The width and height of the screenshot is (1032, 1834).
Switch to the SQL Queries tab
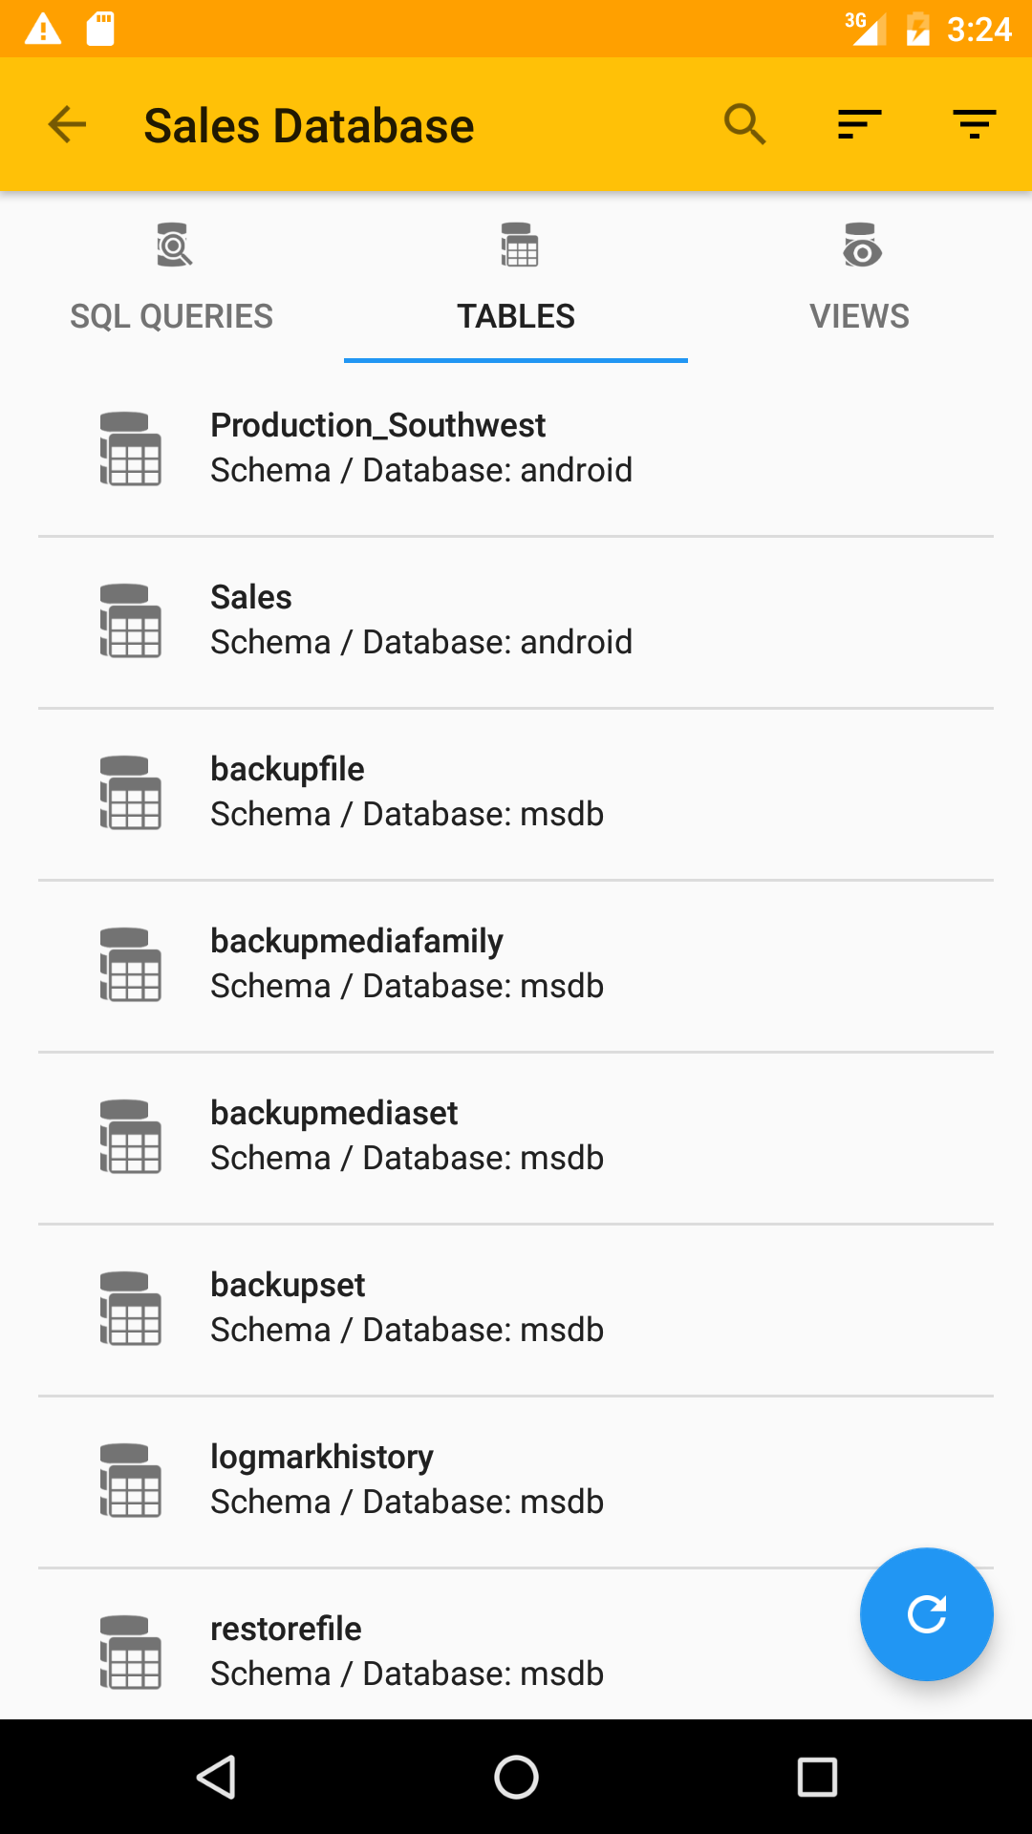172,316
